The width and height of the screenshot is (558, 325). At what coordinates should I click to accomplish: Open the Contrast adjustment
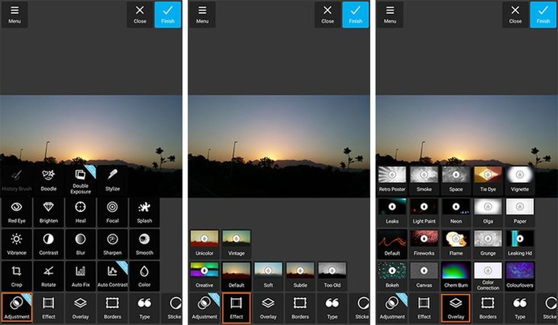pos(48,244)
